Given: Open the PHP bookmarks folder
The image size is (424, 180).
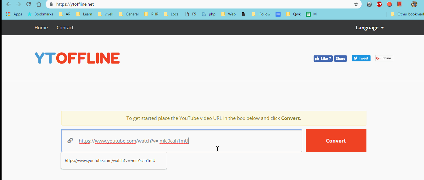Looking at the screenshot, I should (151, 14).
